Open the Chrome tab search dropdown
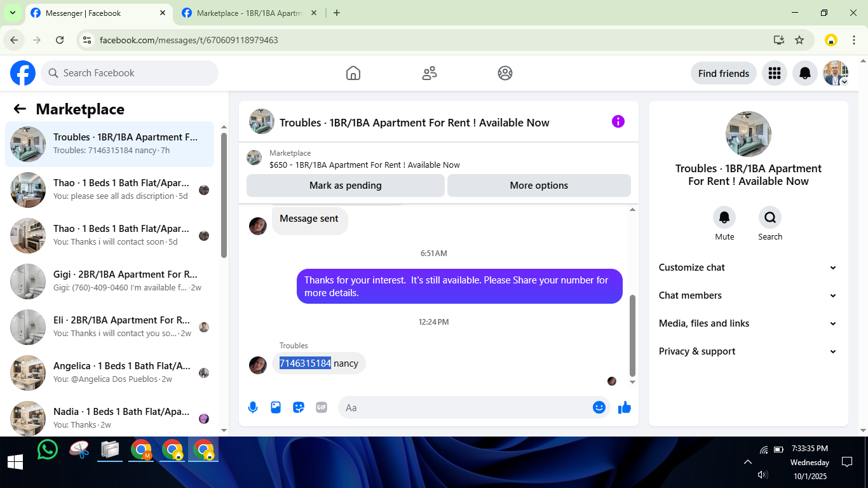 pyautogui.click(x=13, y=13)
